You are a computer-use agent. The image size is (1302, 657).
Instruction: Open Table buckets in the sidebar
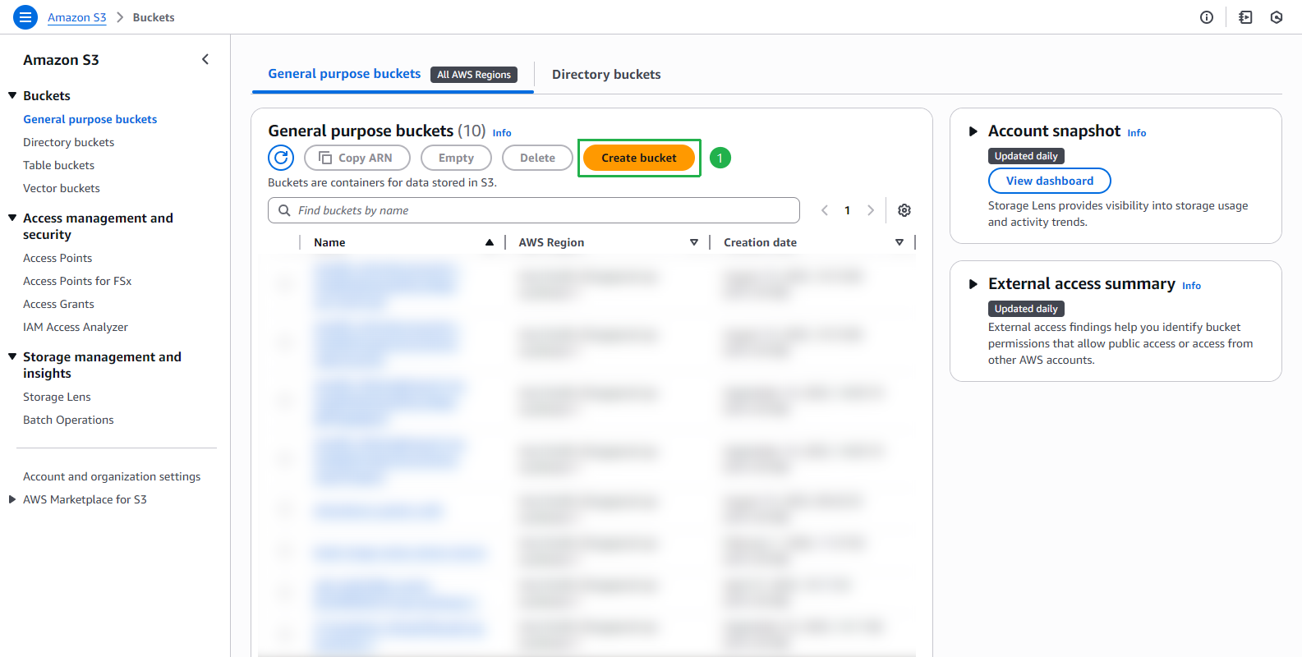(x=59, y=165)
